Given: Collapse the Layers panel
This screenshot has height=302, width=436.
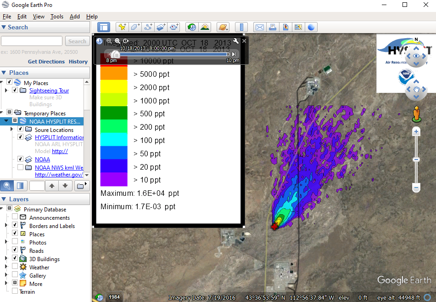Looking at the screenshot, I should [4, 199].
